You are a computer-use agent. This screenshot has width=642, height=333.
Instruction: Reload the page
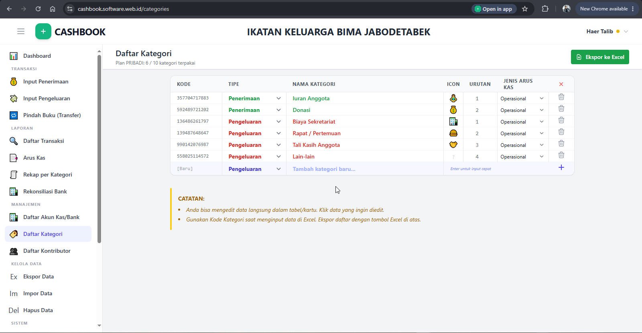(x=38, y=9)
